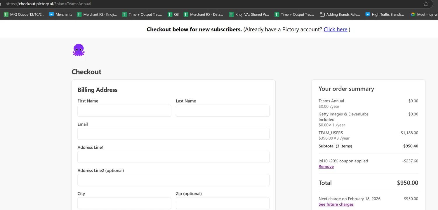Open first Time + Output Trac... bookmark
The height and width of the screenshot is (210, 438).
pyautogui.click(x=142, y=14)
